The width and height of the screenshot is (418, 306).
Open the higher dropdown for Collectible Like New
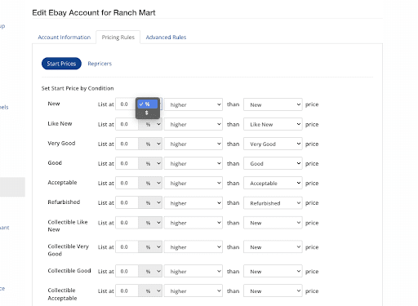click(193, 223)
